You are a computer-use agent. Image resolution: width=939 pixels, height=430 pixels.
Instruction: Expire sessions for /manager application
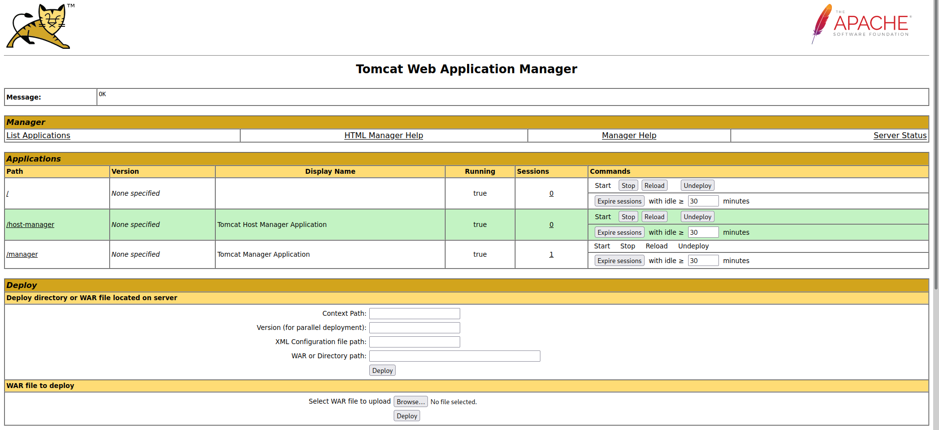619,261
